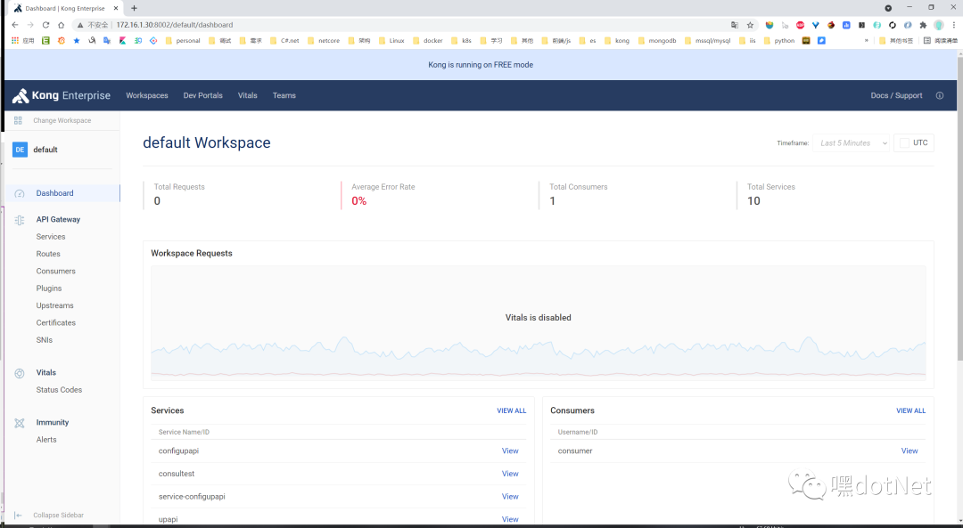Click the red ABP extension icon
This screenshot has width=963, height=528.
[800, 25]
